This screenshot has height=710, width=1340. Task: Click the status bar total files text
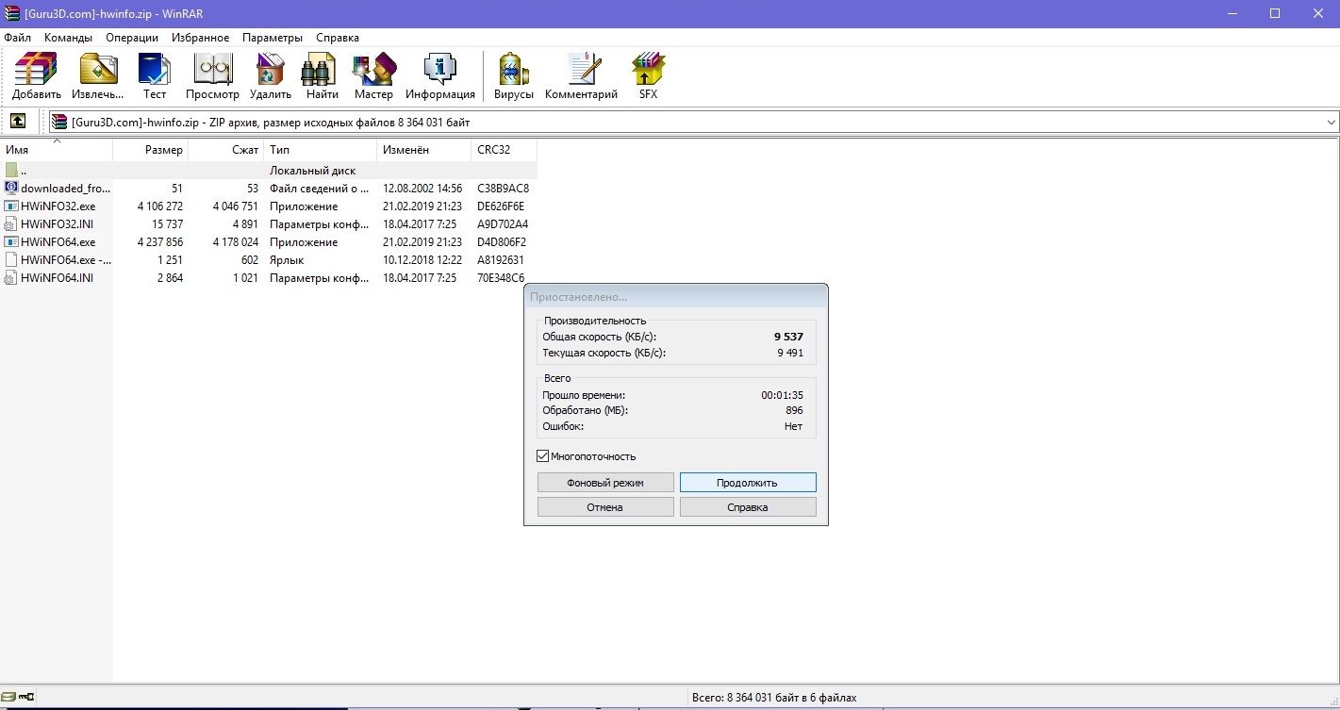click(x=774, y=698)
